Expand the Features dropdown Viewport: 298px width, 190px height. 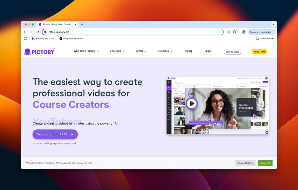pyautogui.click(x=117, y=51)
